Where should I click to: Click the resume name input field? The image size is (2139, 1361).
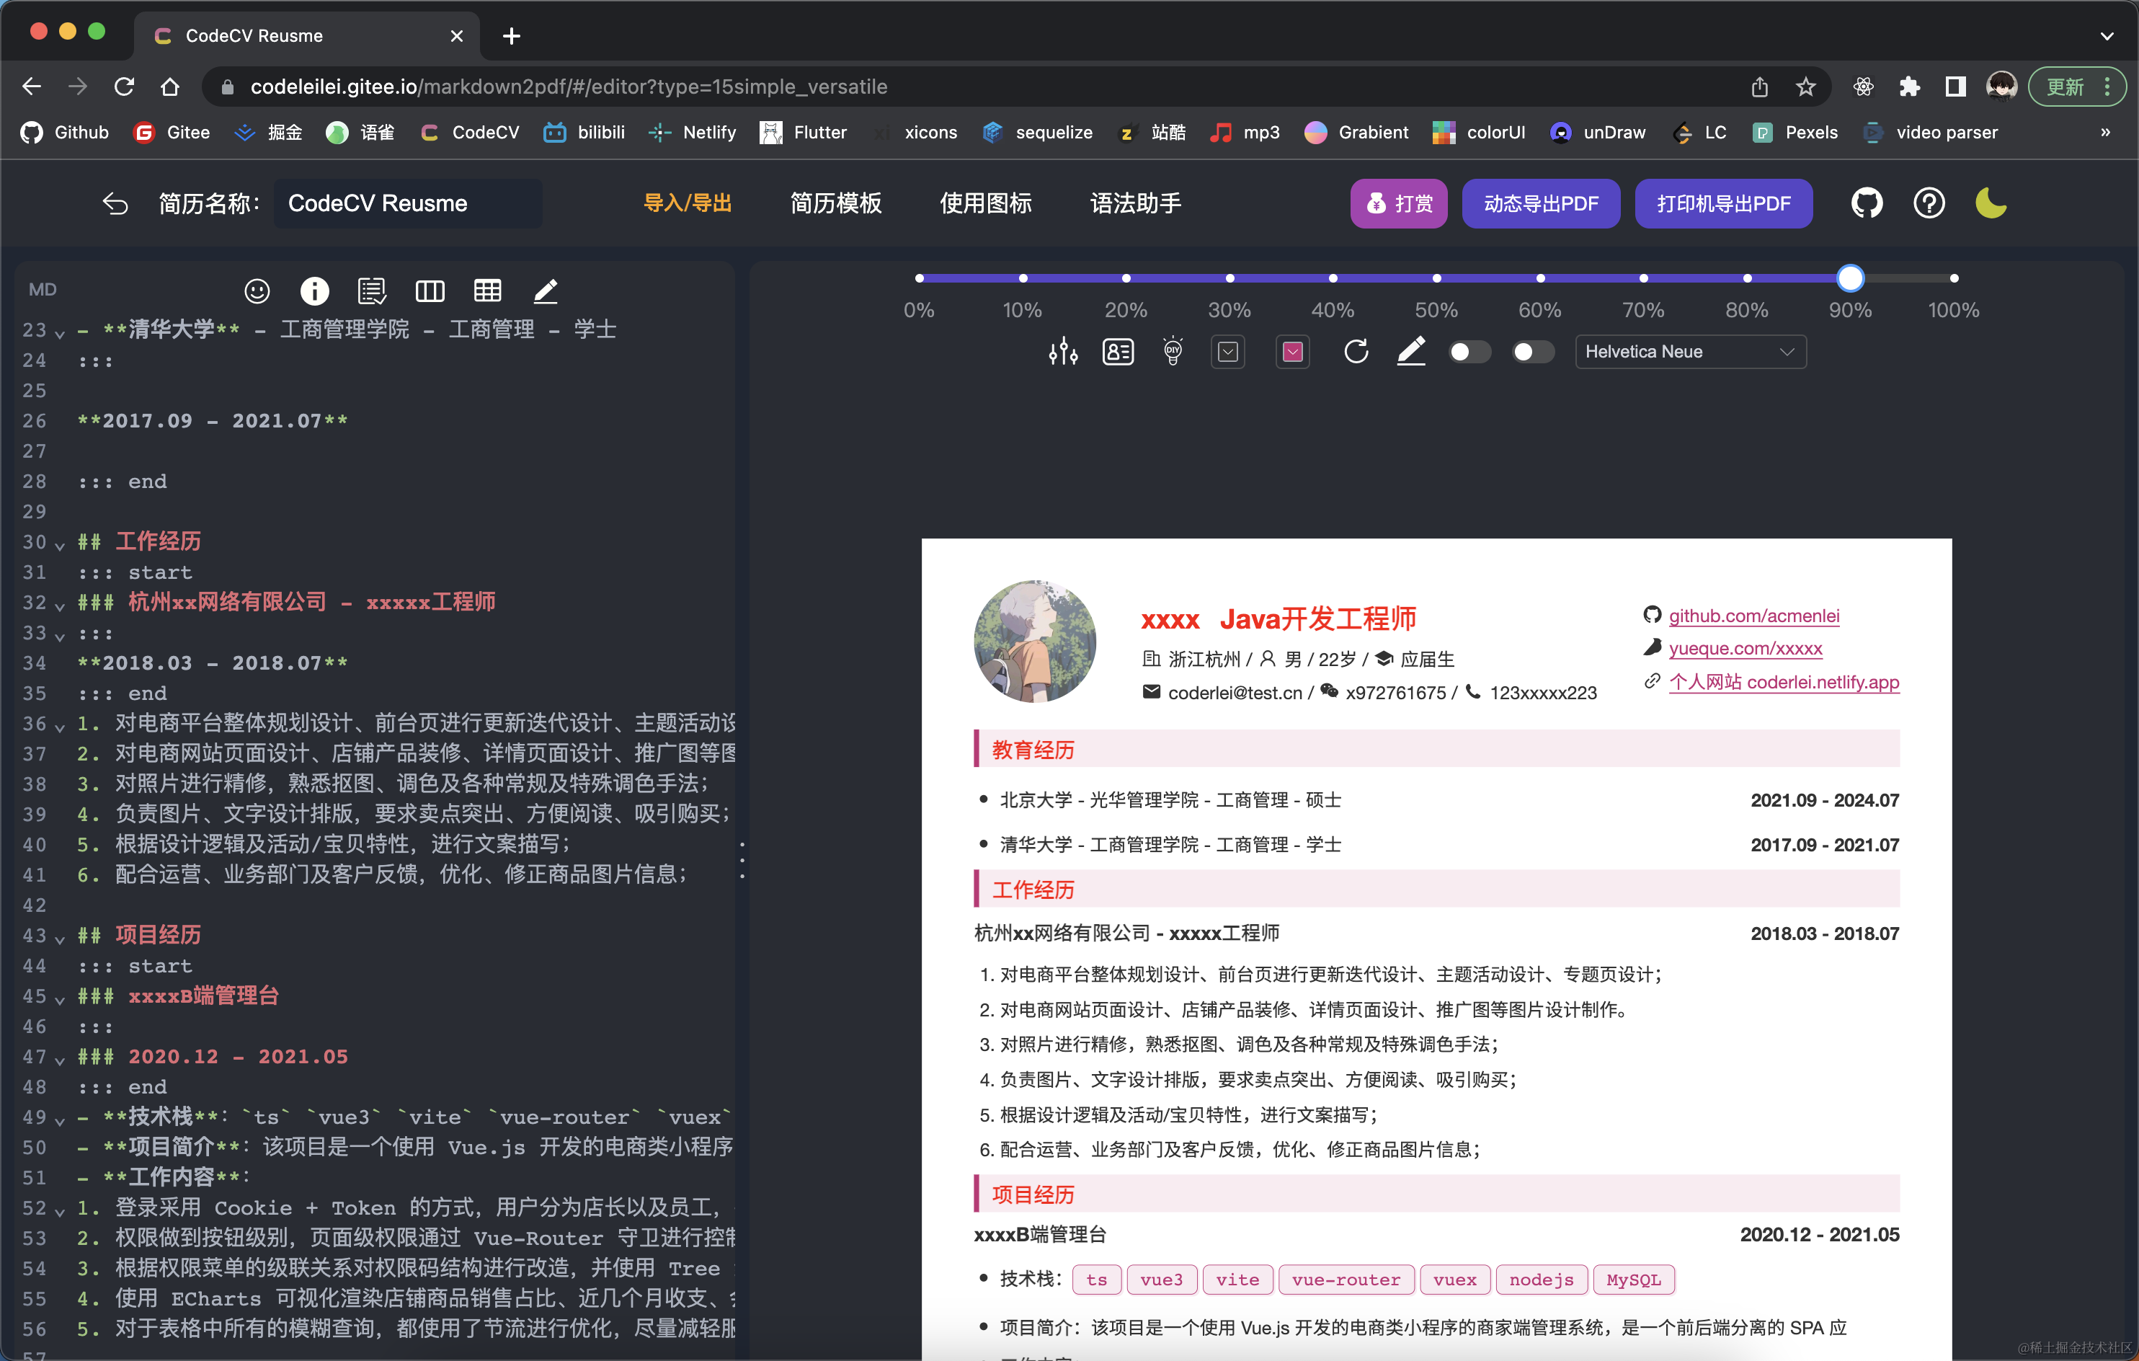click(x=408, y=203)
